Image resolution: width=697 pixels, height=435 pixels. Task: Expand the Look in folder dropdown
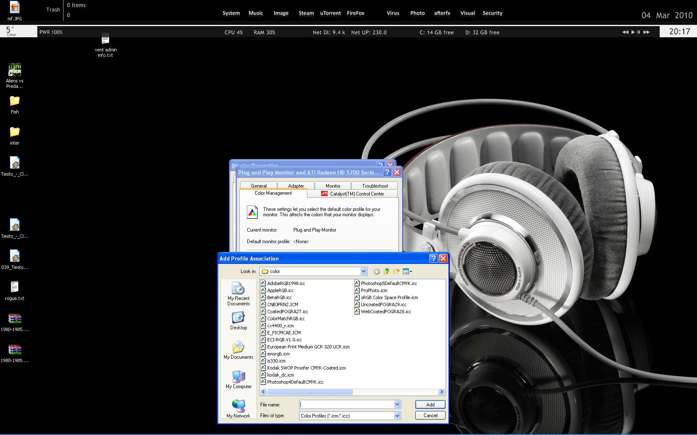click(x=363, y=271)
